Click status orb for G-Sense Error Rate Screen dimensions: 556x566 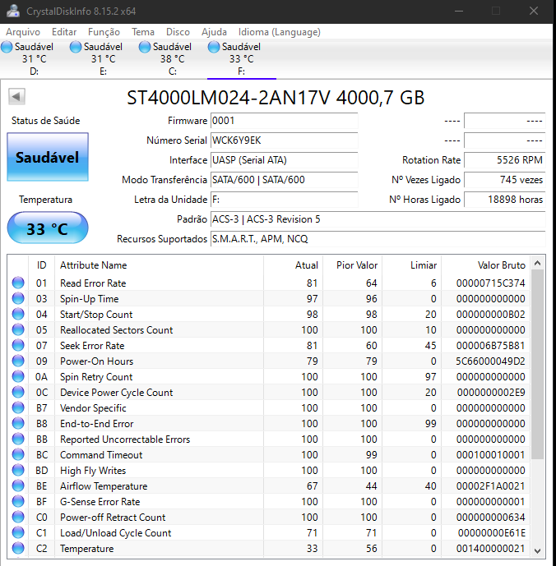pyautogui.click(x=18, y=501)
